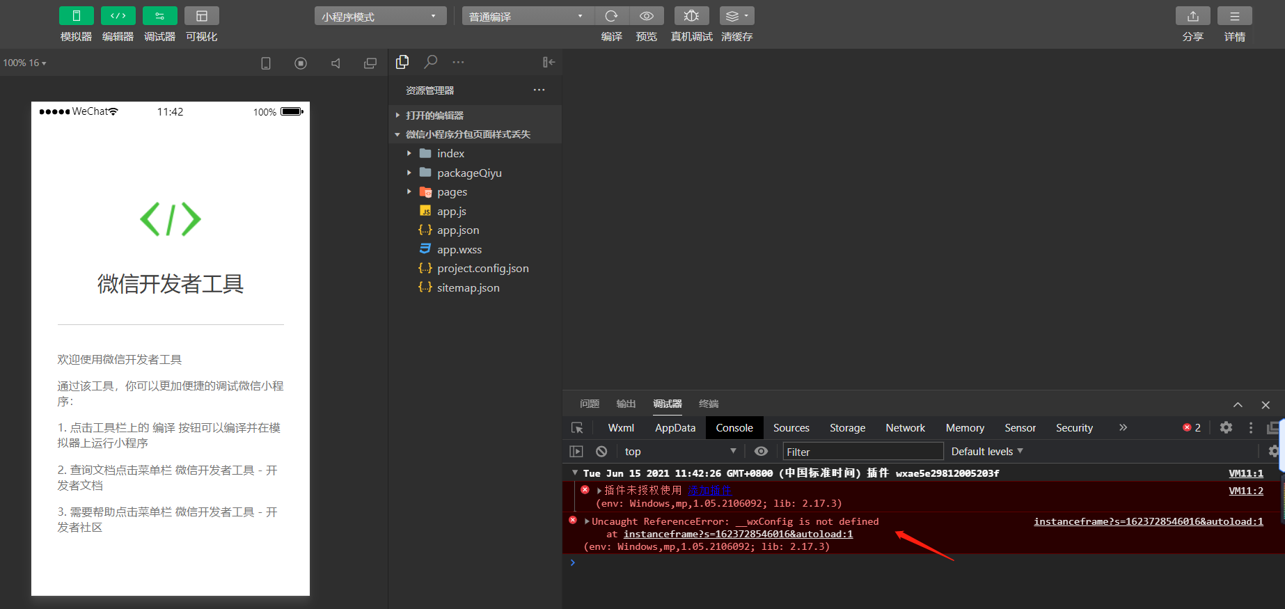Screen dimensions: 1285x609
Task: Click the compile (编译) refresh icon
Action: 612,16
